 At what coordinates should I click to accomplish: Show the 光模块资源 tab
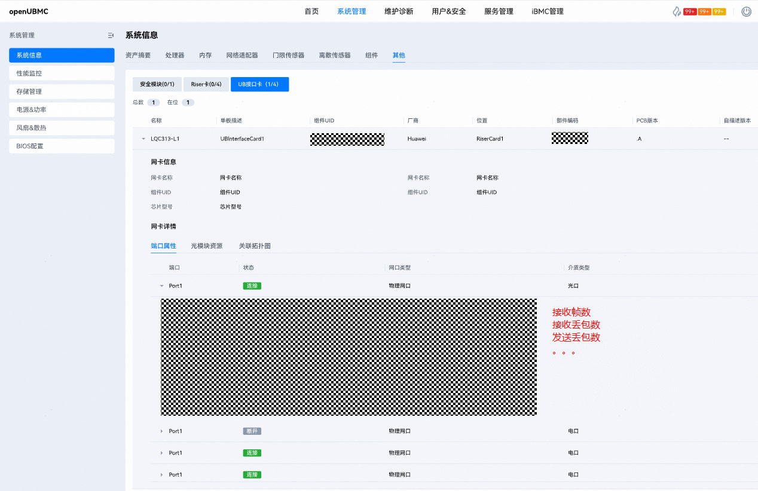point(207,245)
